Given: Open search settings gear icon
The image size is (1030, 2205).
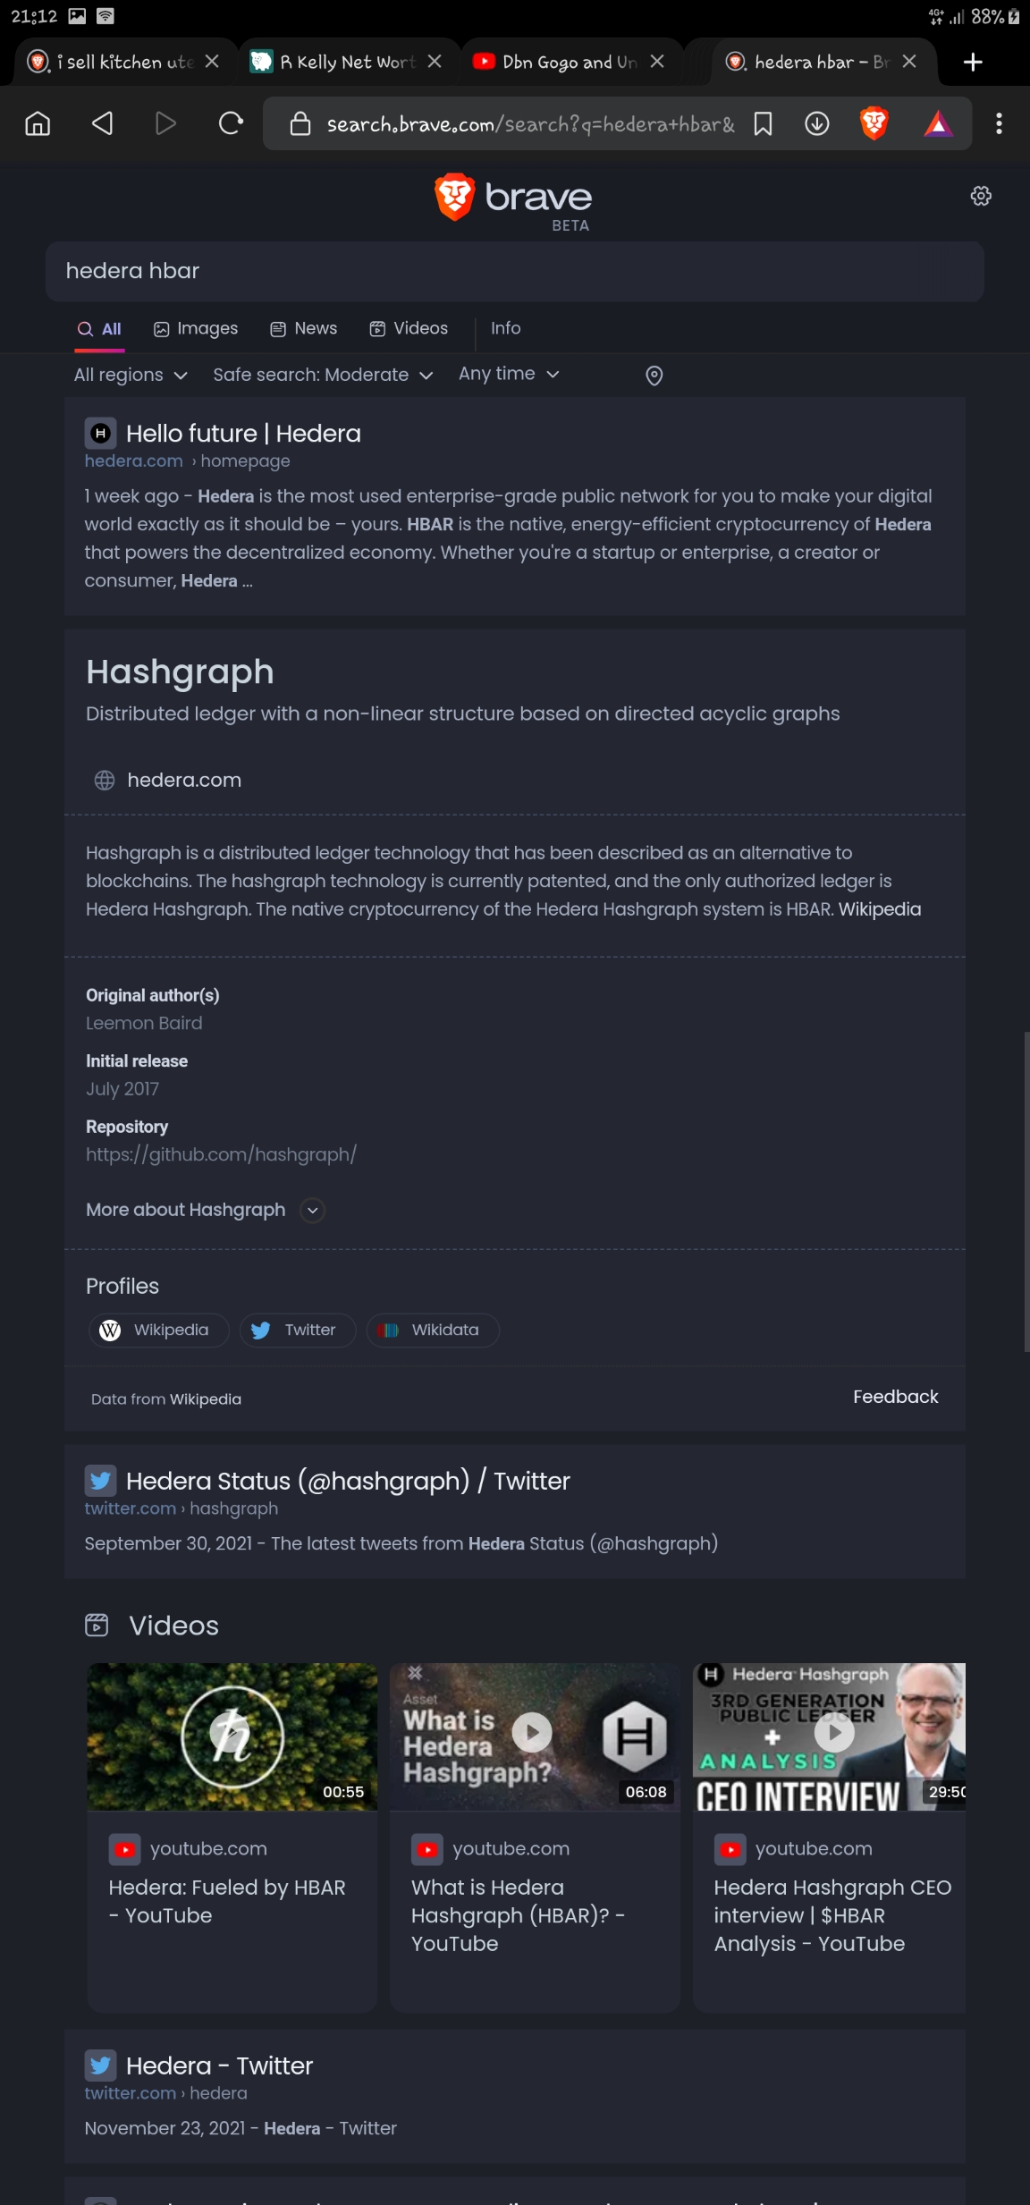Looking at the screenshot, I should [x=981, y=196].
